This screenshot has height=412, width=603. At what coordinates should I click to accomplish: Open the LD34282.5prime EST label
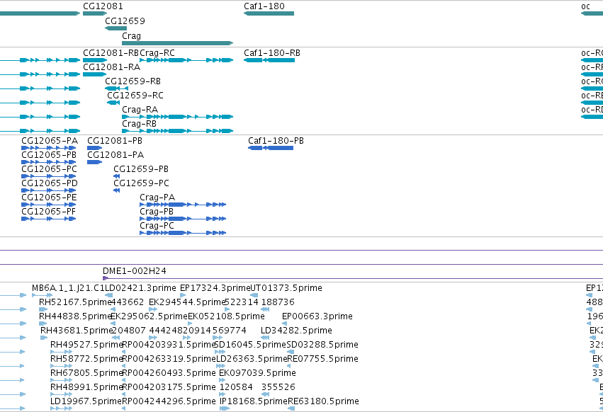(296, 331)
